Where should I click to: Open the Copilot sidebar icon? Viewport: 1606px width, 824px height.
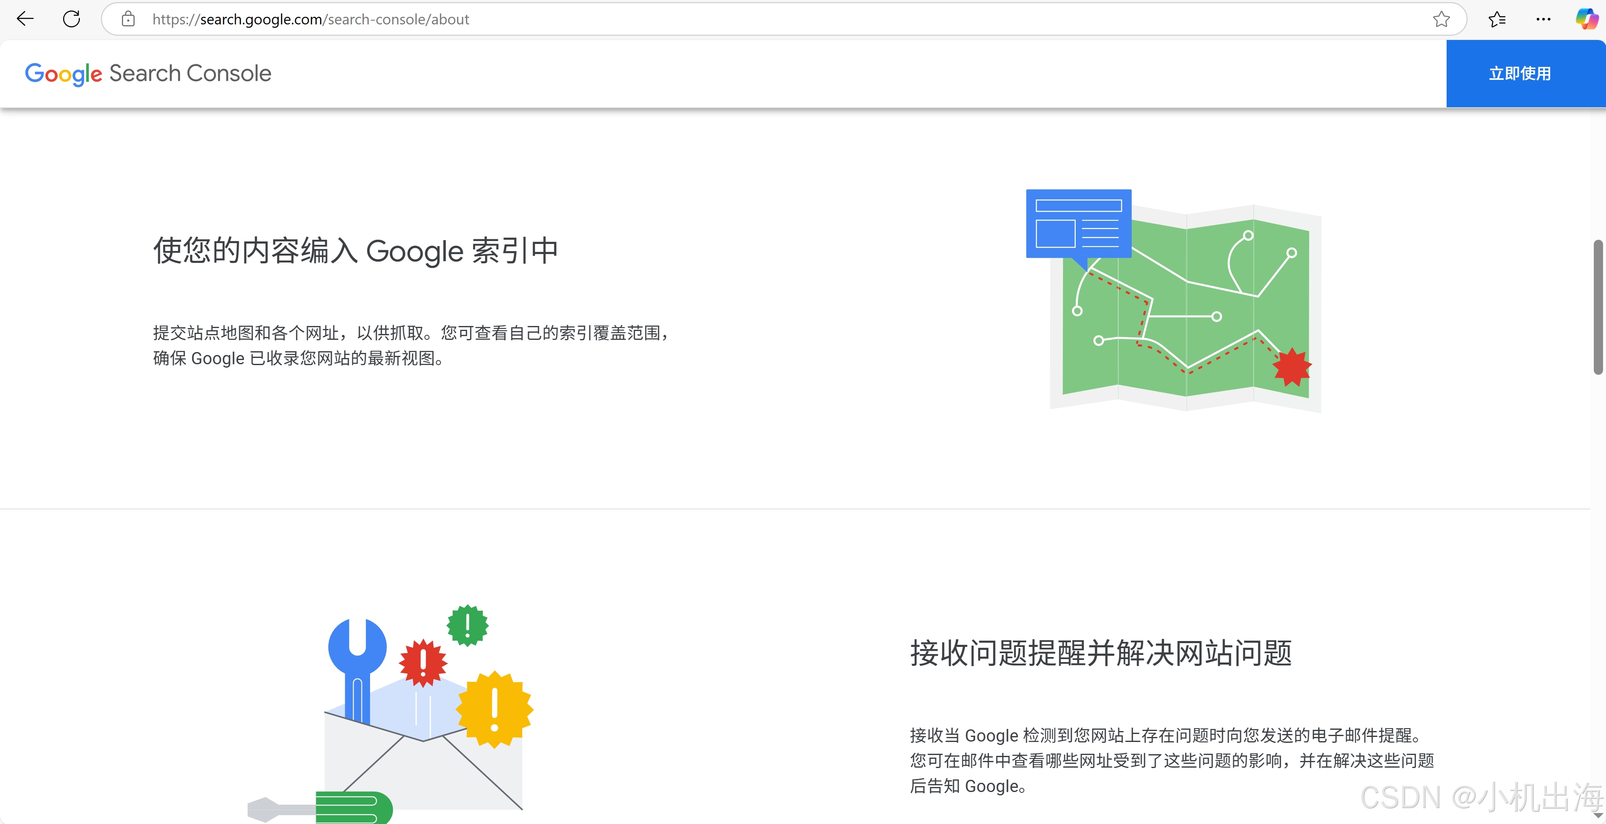coord(1587,19)
